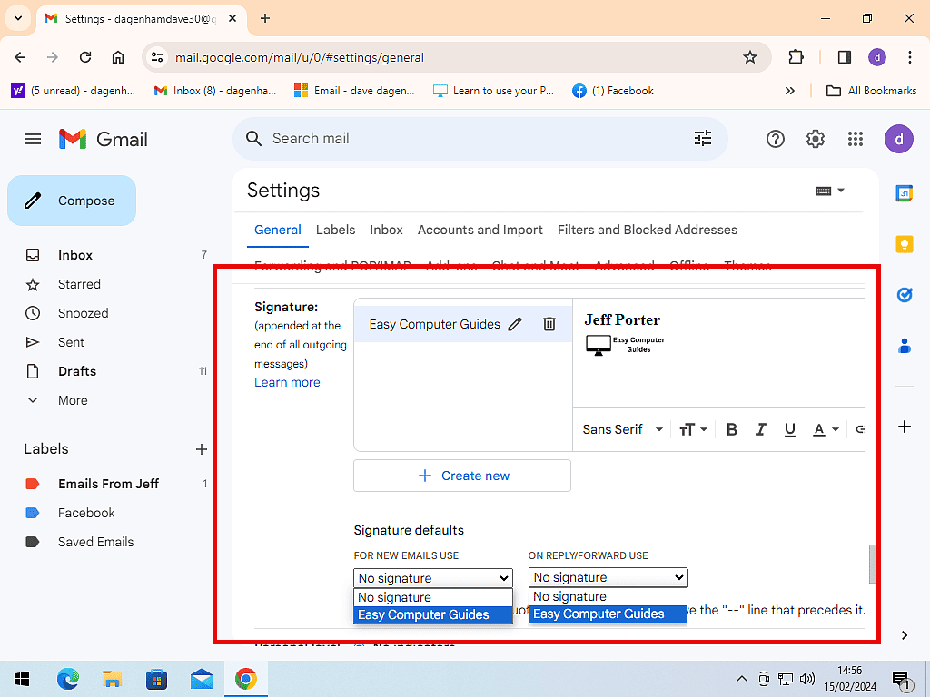Viewport: 930px width, 697px height.
Task: Open the On Reply/Forward Use dropdown
Action: point(608,577)
